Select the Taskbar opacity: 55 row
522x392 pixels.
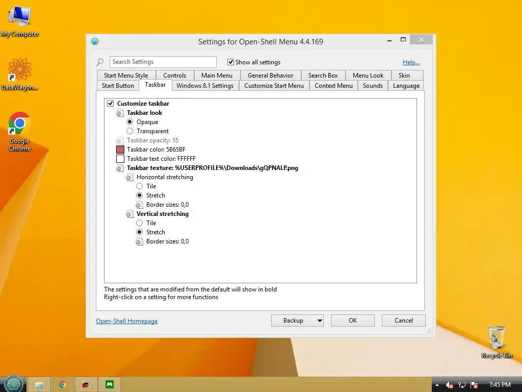coord(152,140)
